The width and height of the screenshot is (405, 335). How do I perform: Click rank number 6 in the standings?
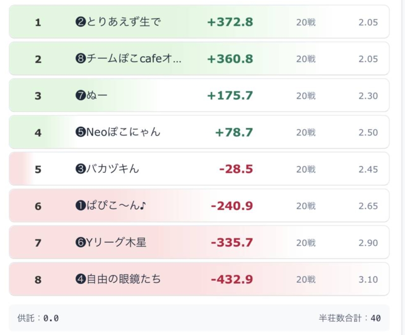point(38,206)
